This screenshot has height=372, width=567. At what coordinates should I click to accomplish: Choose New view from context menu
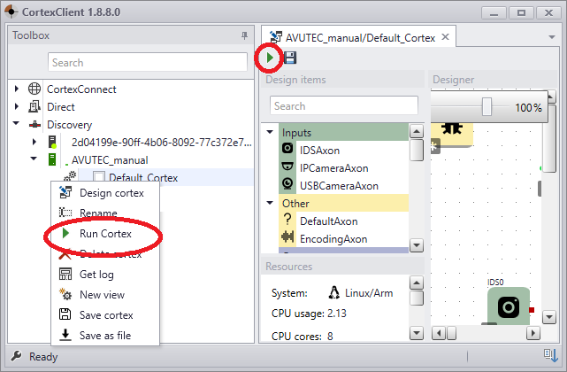105,295
